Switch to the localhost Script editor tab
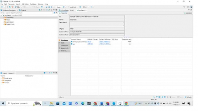Image resolution: width=198 pixels, height=111 pixels. coord(66,10)
